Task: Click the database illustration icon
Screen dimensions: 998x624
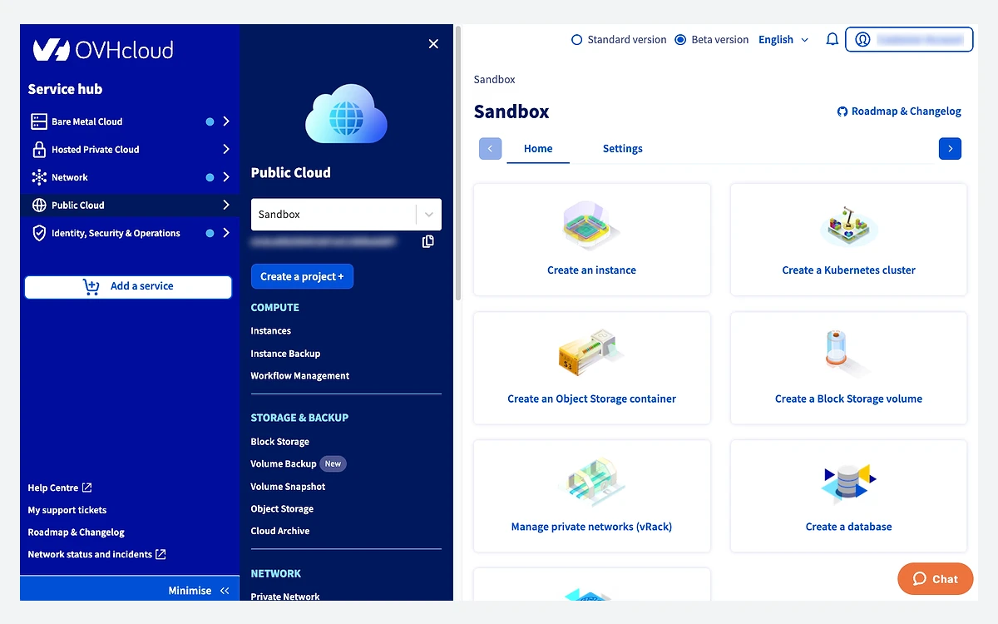Action: click(x=848, y=483)
